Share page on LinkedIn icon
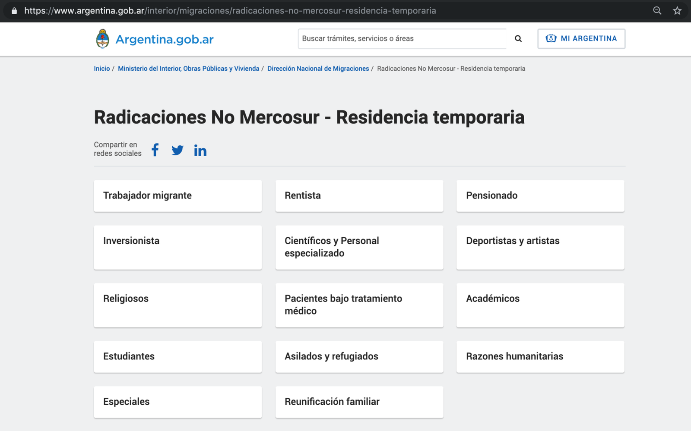The image size is (691, 431). click(x=200, y=150)
